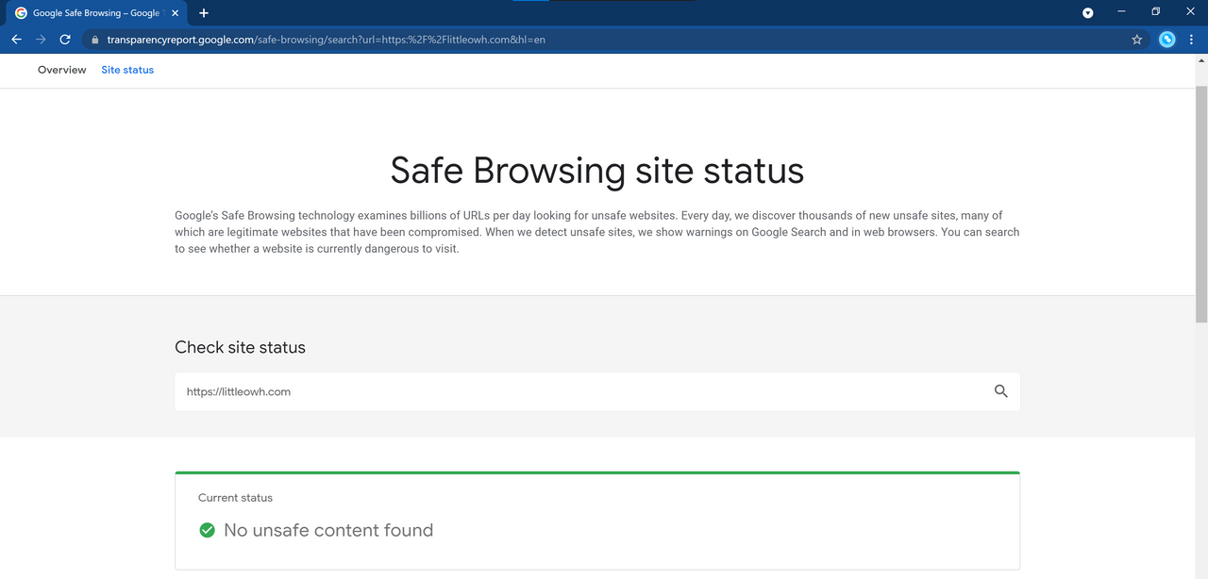Click the Safe Browsing site status heading
Image resolution: width=1208 pixels, height=579 pixels.
597,171
